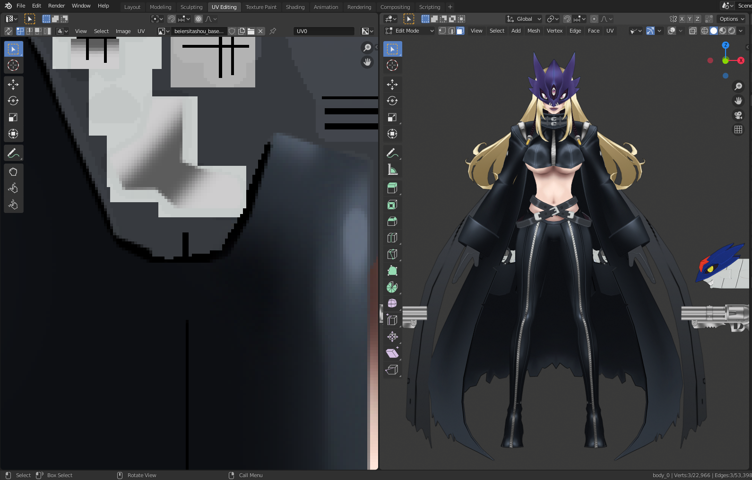Viewport: 752px width, 480px height.
Task: Select the Poly Build tool
Action: coord(392,271)
